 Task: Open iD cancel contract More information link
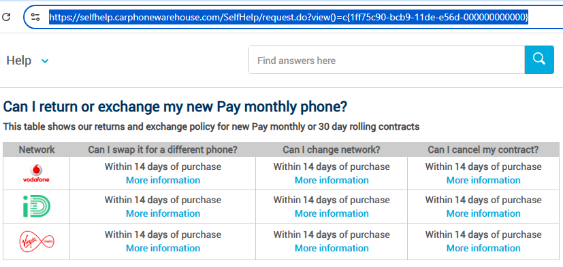483,213
